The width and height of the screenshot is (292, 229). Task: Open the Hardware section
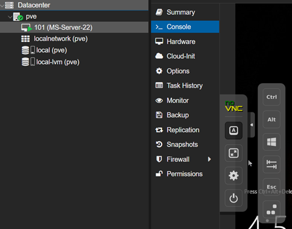pyautogui.click(x=185, y=42)
